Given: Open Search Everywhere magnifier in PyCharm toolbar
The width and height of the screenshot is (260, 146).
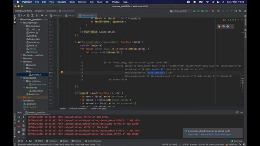Looking at the screenshot, I should (x=245, y=11).
